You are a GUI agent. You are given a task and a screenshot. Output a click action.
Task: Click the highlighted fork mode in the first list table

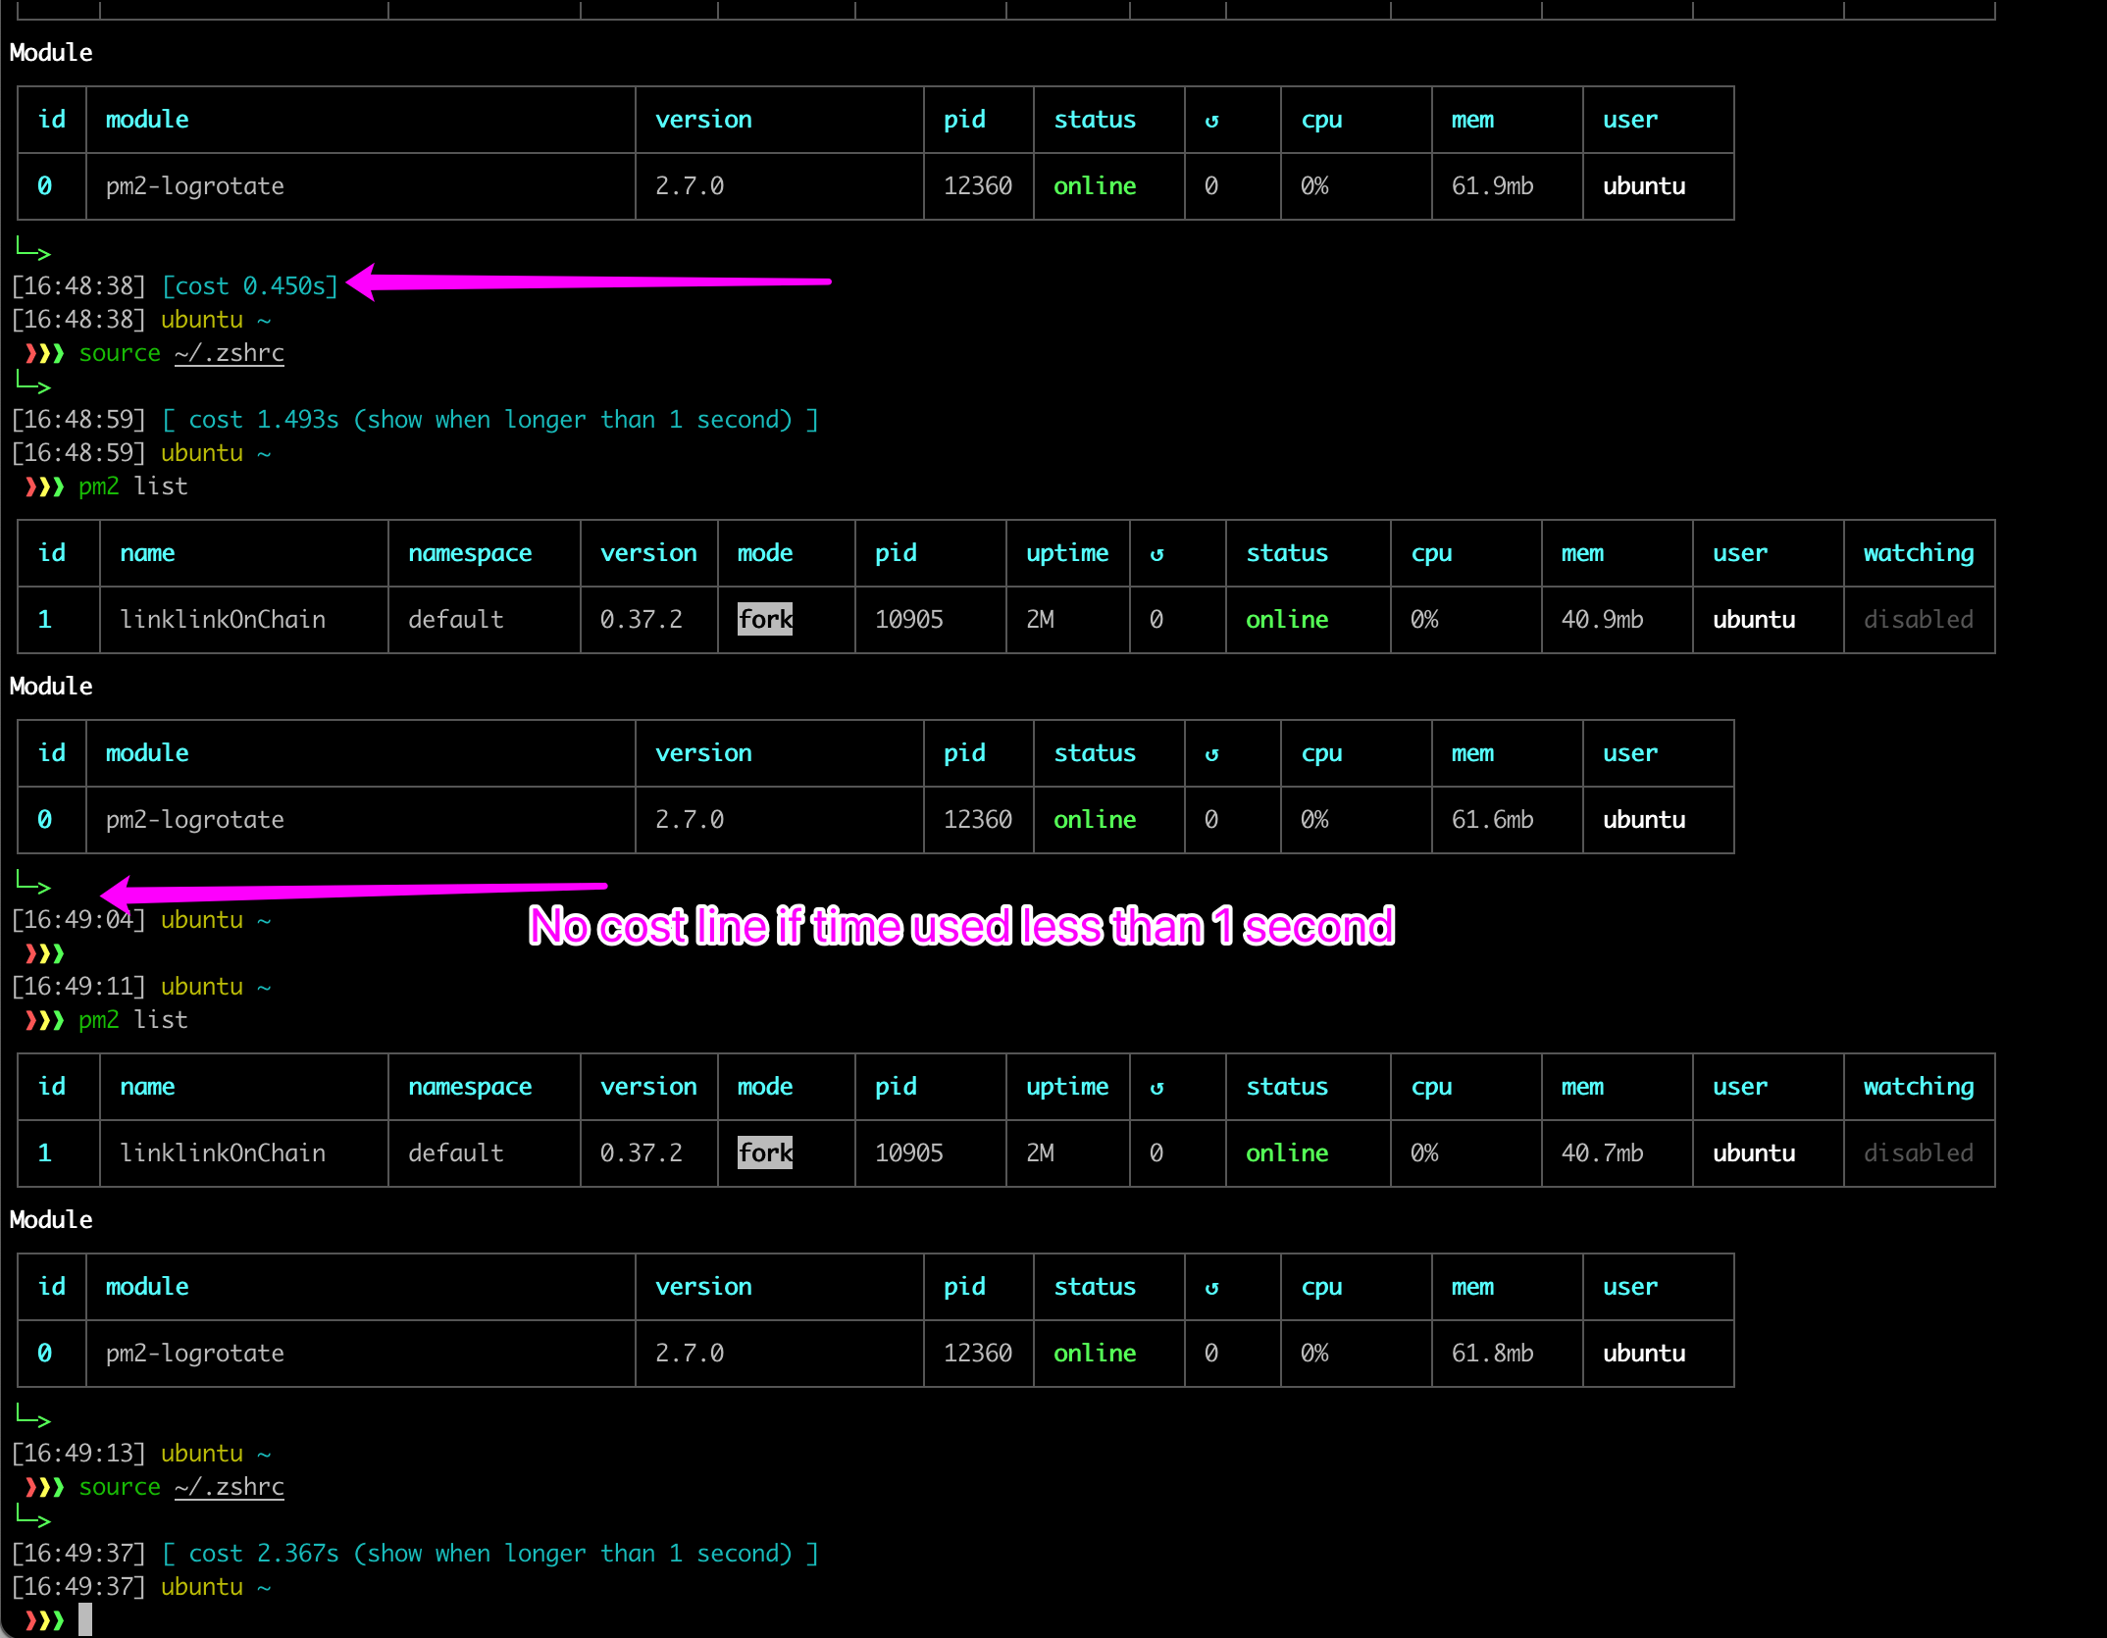click(x=765, y=619)
